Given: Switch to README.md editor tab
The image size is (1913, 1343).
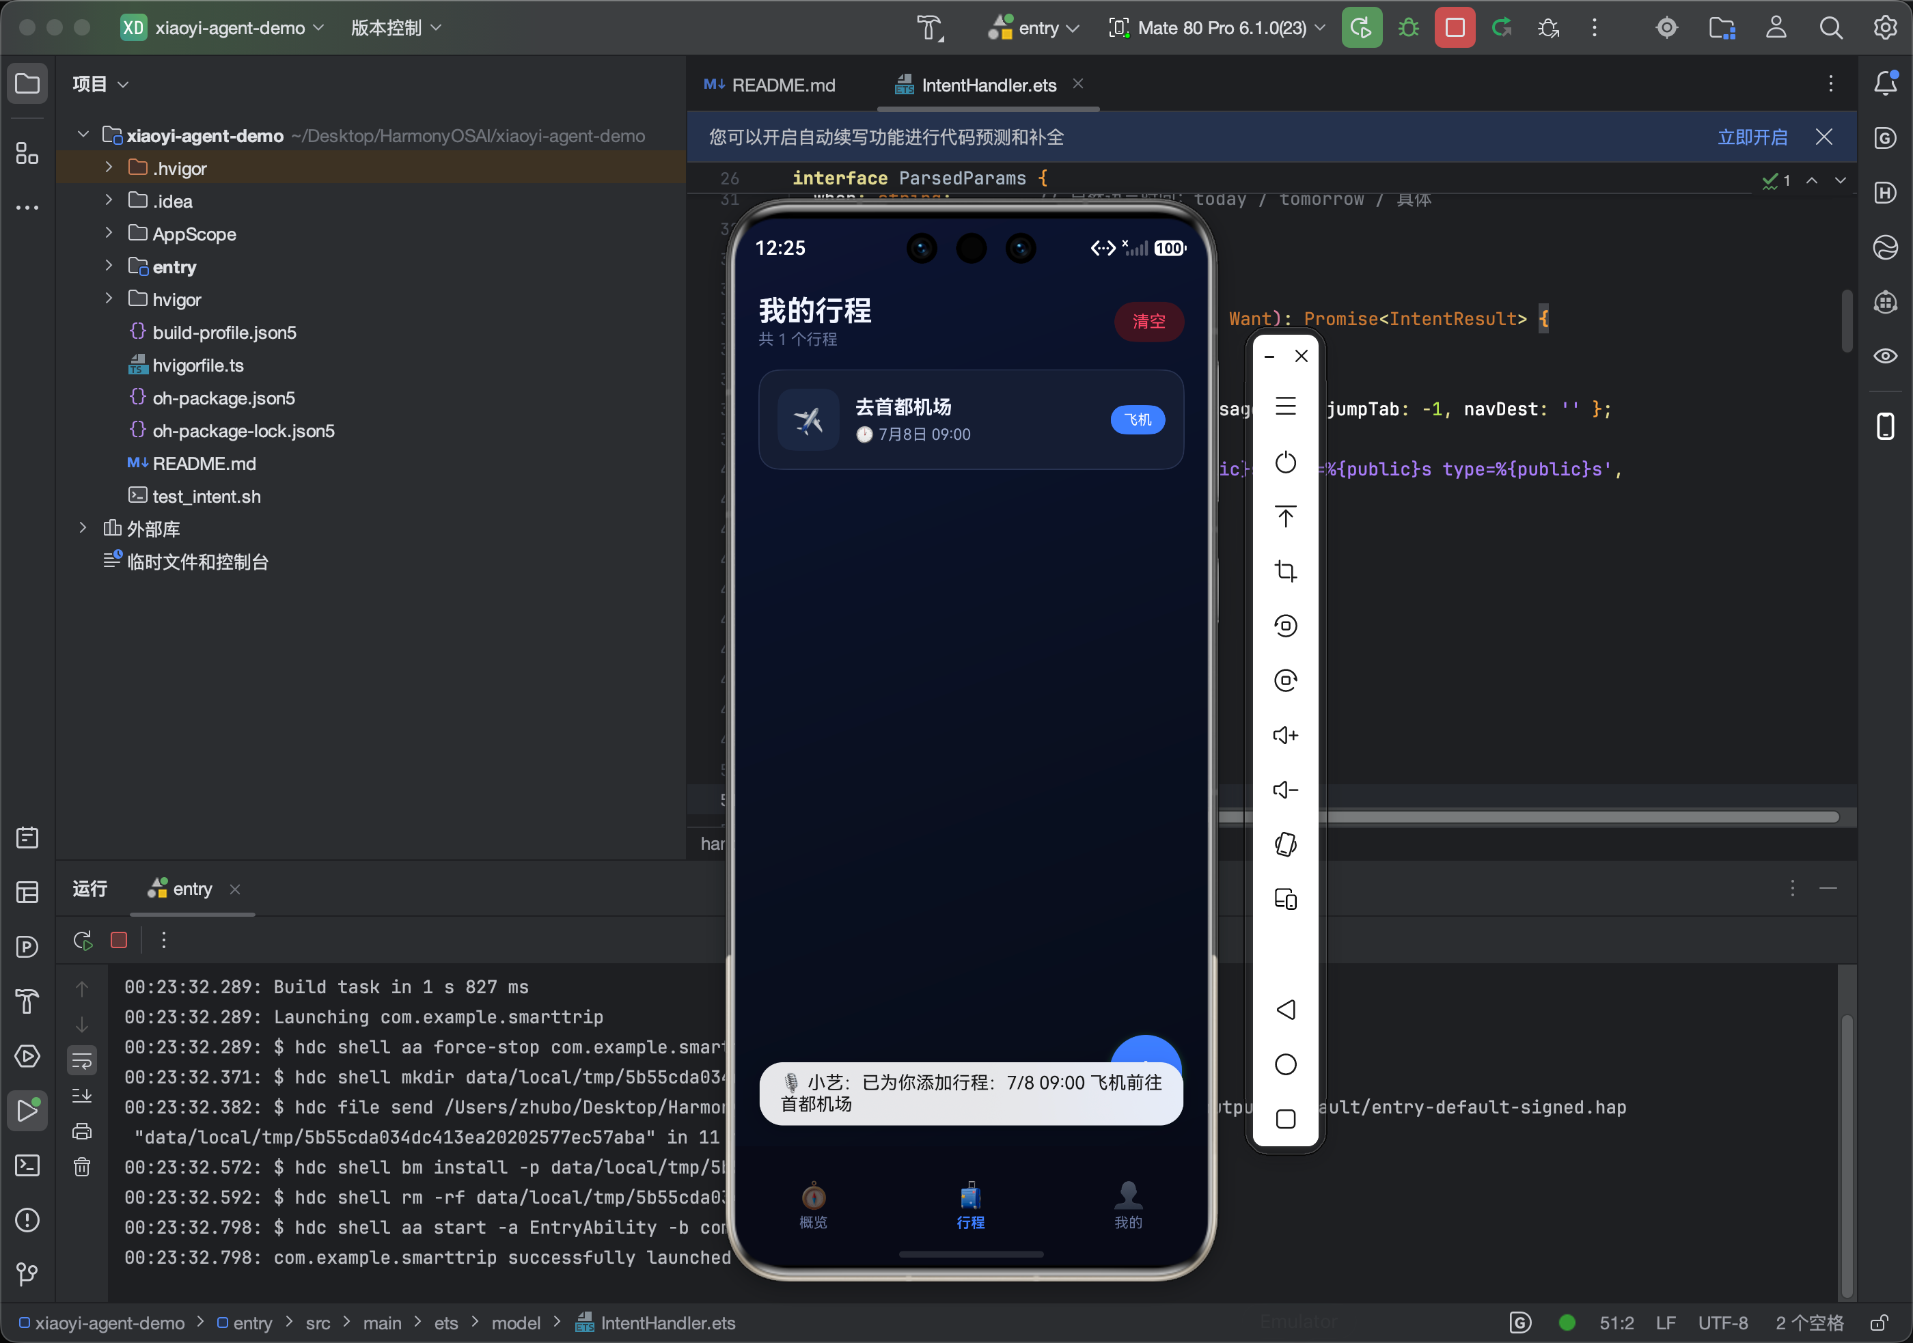Looking at the screenshot, I should click(770, 85).
